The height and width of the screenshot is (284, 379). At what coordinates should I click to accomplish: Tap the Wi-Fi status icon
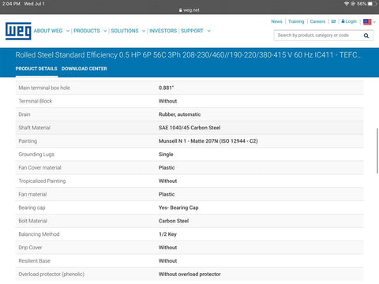[x=347, y=4]
